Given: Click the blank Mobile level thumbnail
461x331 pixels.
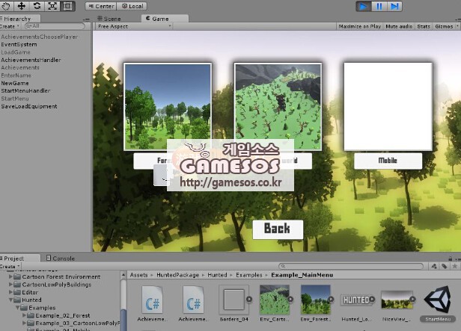Looking at the screenshot, I should (x=388, y=107).
